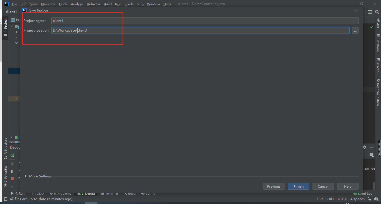Open the File menu
The height and width of the screenshot is (204, 381).
click(14, 4)
